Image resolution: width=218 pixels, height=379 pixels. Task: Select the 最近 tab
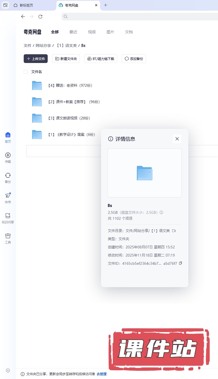tap(73, 32)
